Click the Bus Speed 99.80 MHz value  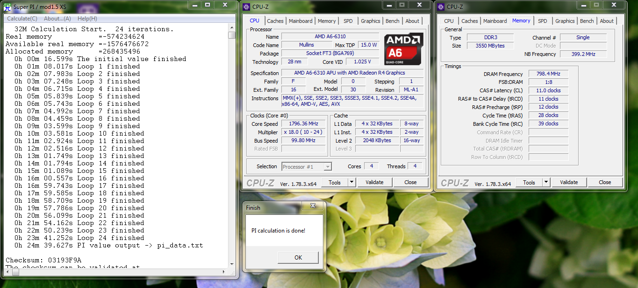coord(303,140)
